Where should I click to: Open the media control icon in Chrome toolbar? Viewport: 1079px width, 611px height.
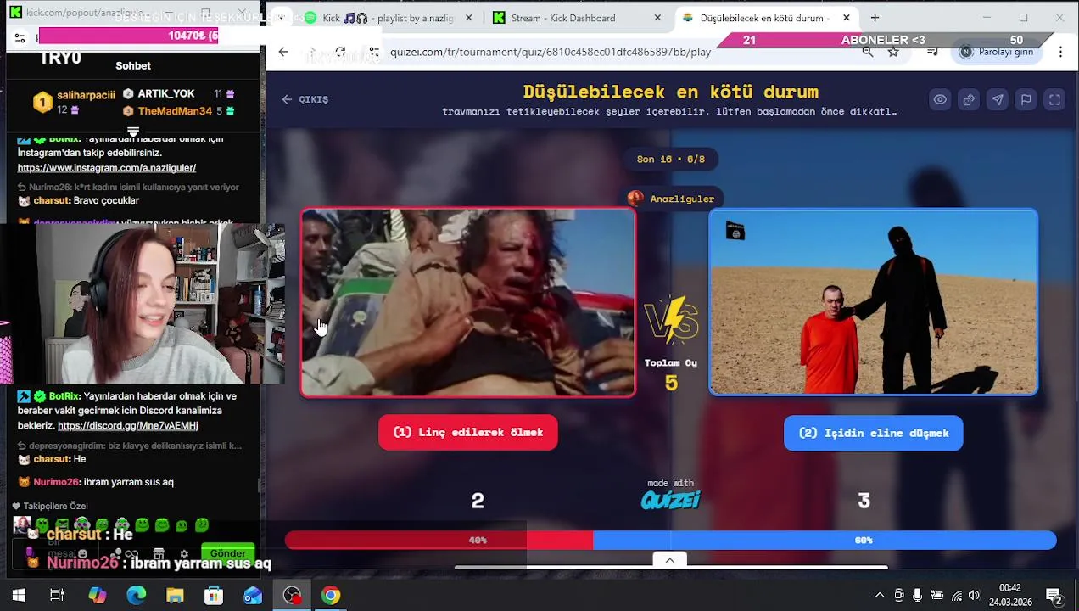pyautogui.click(x=932, y=52)
